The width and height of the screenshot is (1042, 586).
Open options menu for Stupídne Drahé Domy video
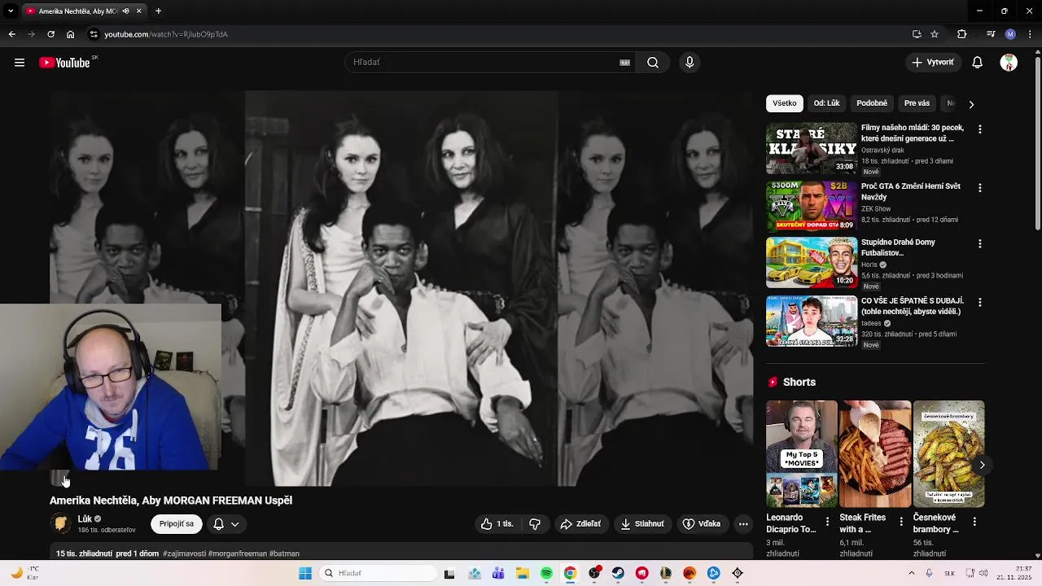click(x=980, y=244)
